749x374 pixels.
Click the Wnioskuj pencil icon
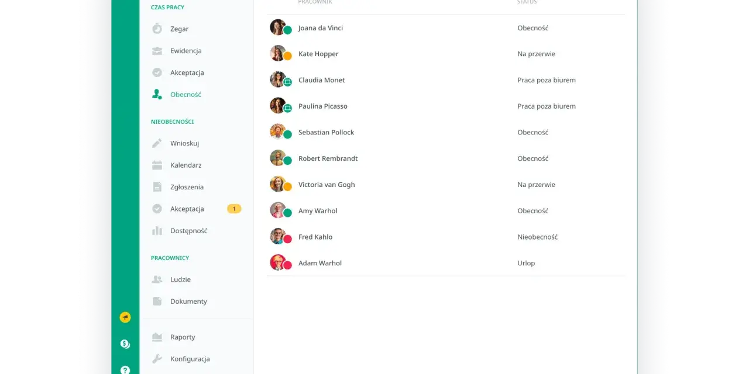157,143
